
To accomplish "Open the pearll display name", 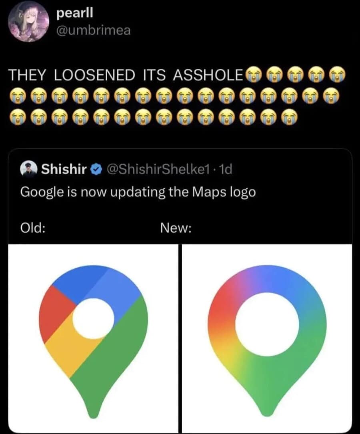I will pyautogui.click(x=75, y=12).
